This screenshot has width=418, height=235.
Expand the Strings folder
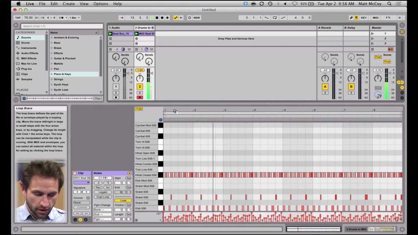[52, 79]
